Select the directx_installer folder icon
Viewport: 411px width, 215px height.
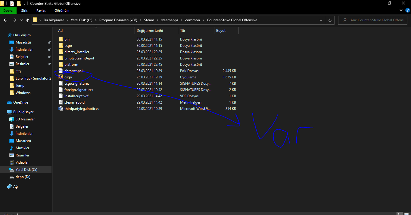(61, 52)
